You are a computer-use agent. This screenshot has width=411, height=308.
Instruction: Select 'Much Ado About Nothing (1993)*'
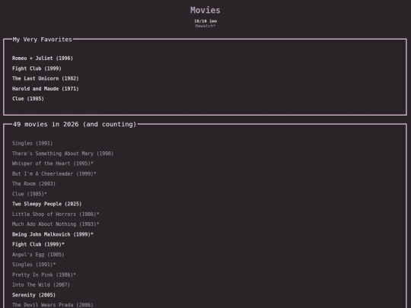click(x=56, y=224)
